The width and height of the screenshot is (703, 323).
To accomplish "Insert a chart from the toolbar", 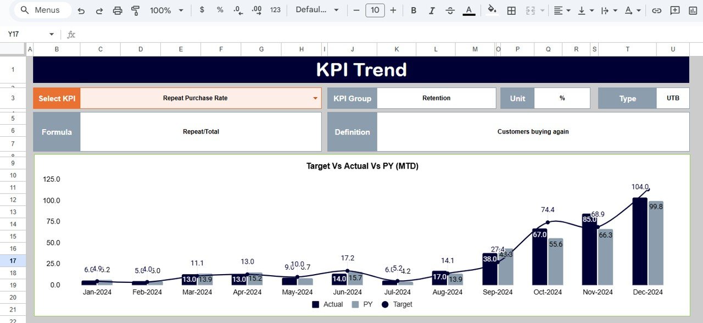I will pos(692,10).
